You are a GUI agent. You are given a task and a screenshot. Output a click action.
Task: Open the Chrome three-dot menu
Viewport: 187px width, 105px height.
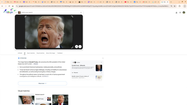pos(185,6)
